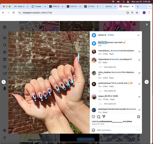Go to previous post arrow
Screen dimensions: 153x144
pyautogui.click(x=4, y=82)
